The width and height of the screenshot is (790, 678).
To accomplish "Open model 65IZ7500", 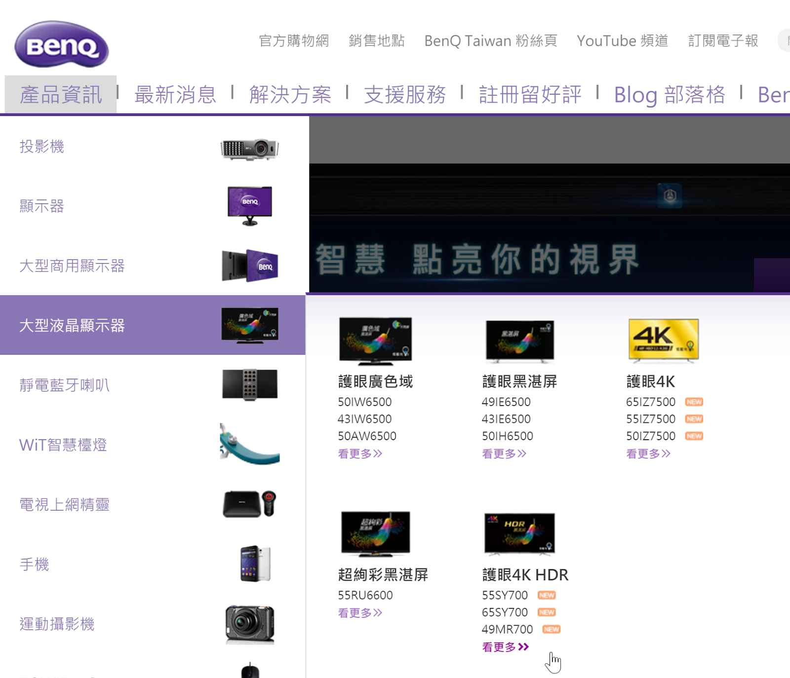I will pyautogui.click(x=651, y=402).
